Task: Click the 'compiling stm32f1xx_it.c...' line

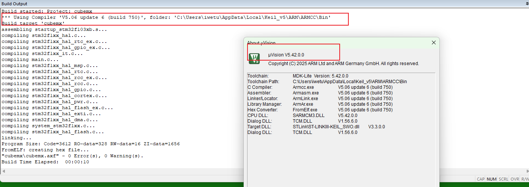Action: 42,53
